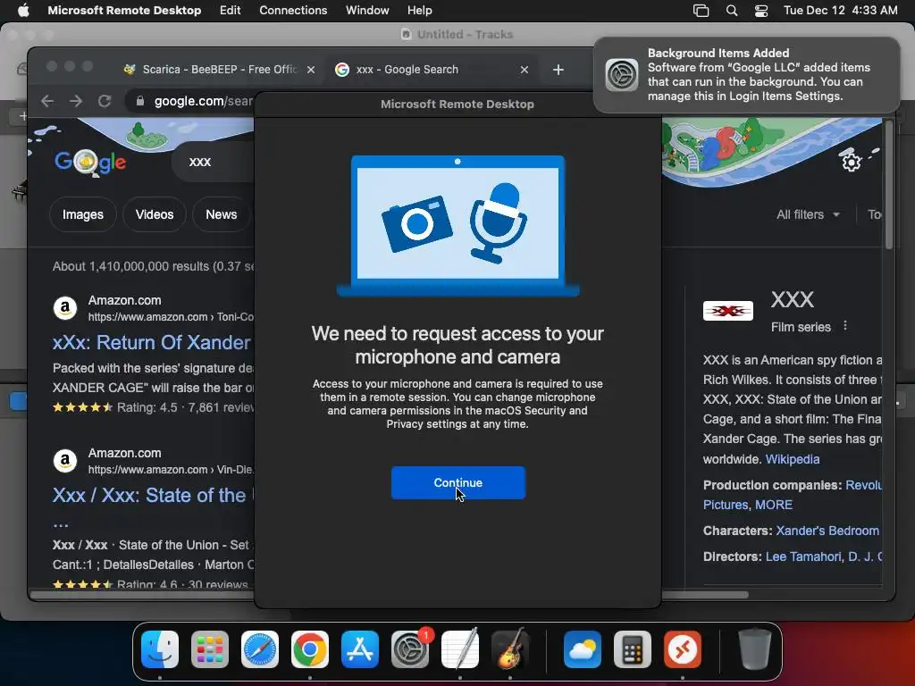
Task: Open Spotlight search in menu bar
Action: 731,11
